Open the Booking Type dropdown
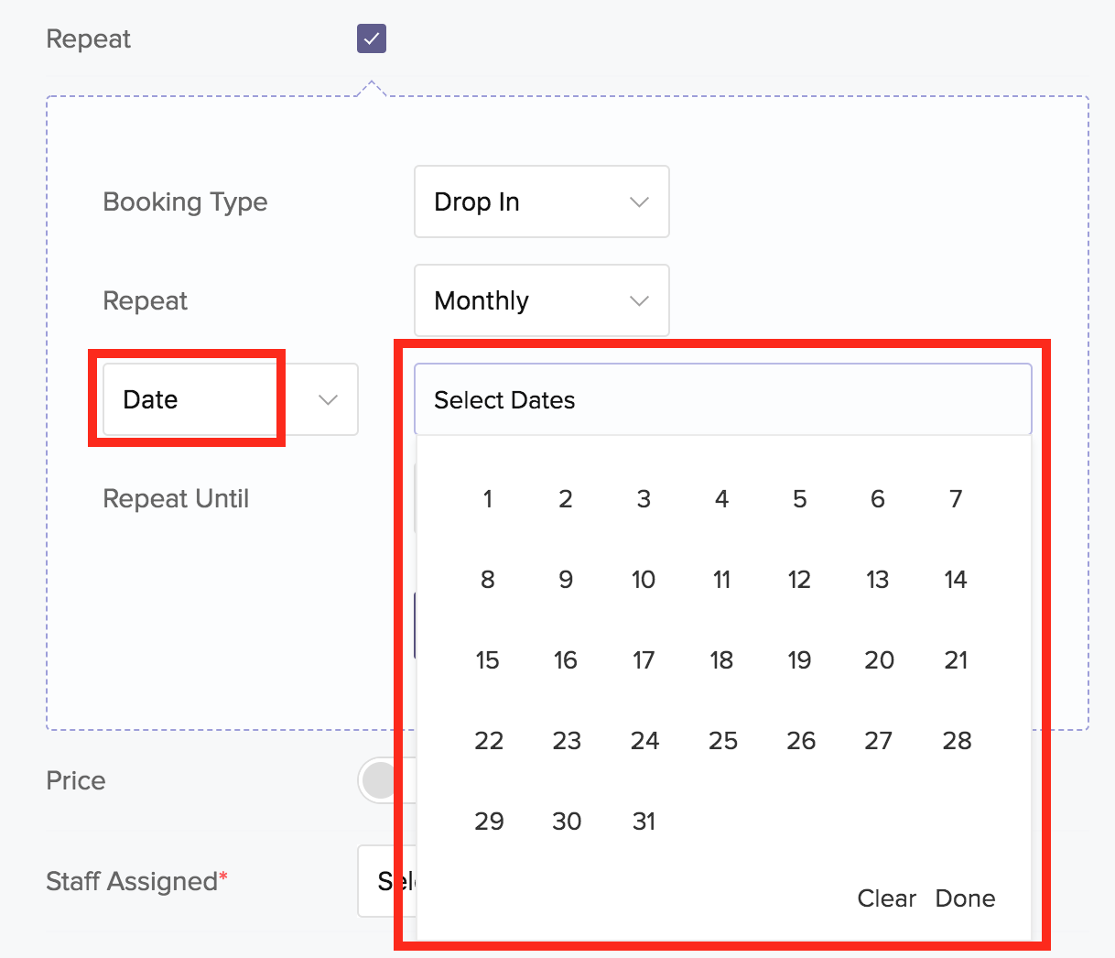 point(541,201)
